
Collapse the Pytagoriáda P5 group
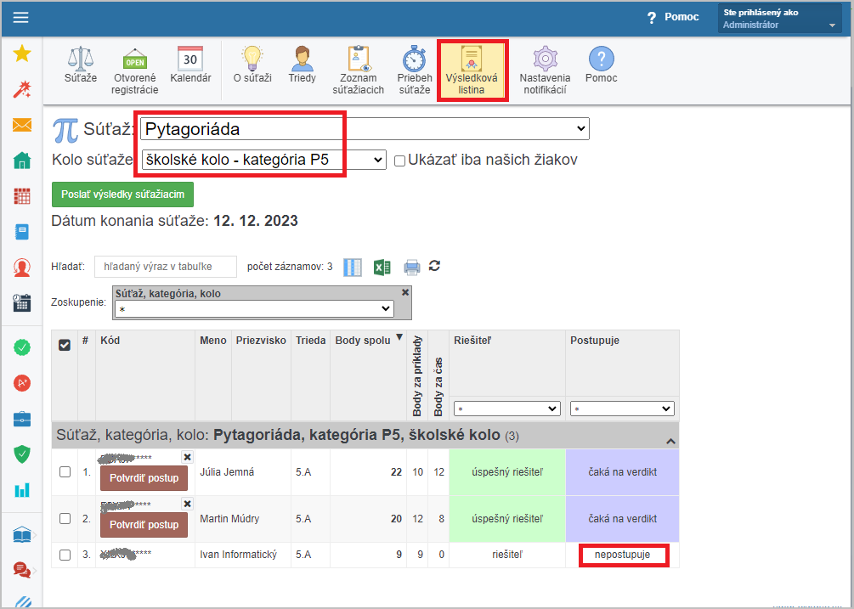click(x=670, y=442)
